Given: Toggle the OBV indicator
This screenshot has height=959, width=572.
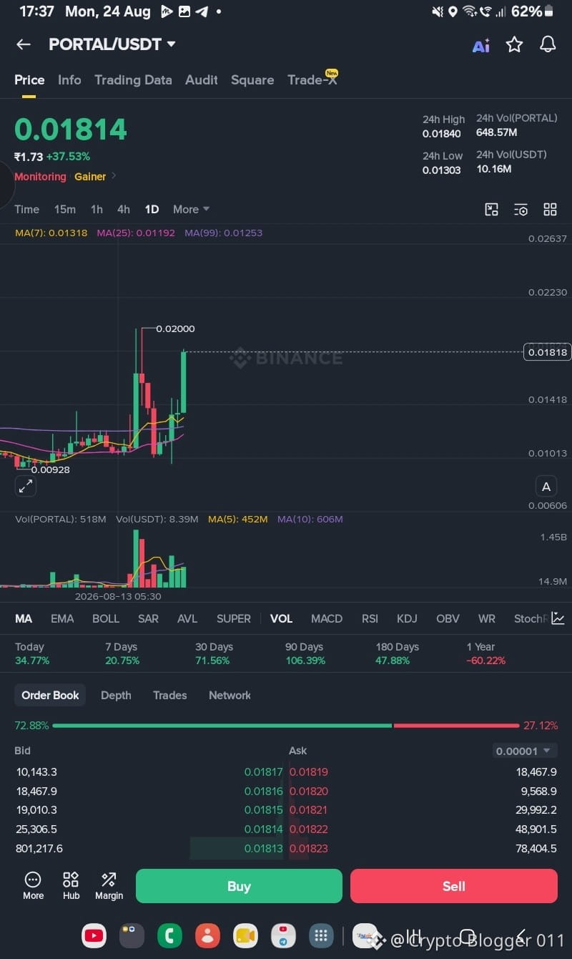Looking at the screenshot, I should pos(448,618).
